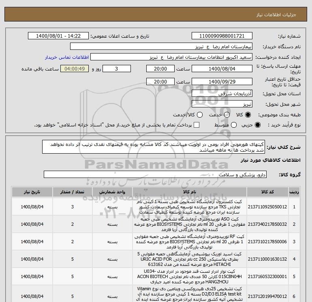Click the تاریخ نیاز column header
The height and width of the screenshot is (302, 312).
click(32, 192)
